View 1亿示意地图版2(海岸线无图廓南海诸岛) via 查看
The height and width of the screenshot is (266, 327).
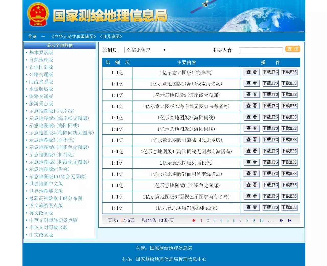[x=252, y=106]
